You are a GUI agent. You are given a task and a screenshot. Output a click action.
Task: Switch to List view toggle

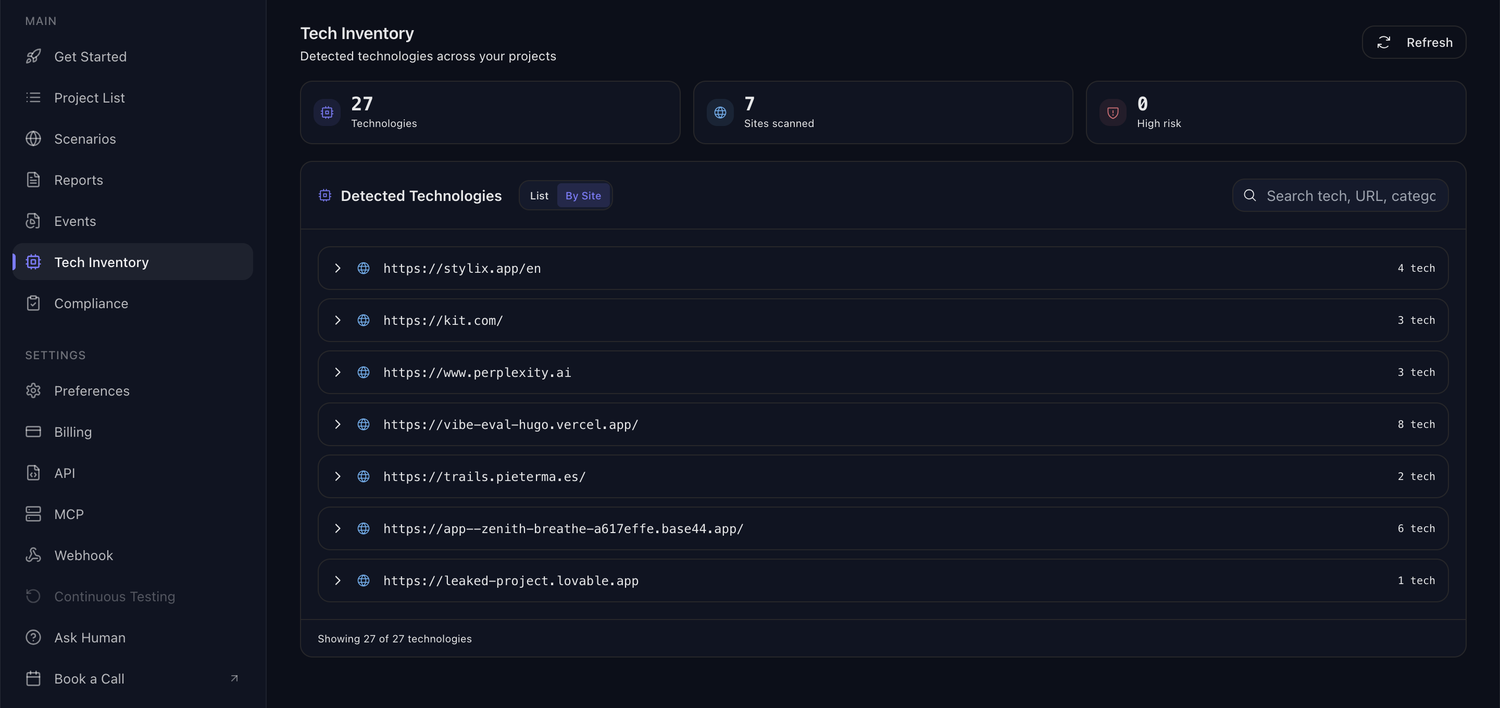pyautogui.click(x=539, y=196)
